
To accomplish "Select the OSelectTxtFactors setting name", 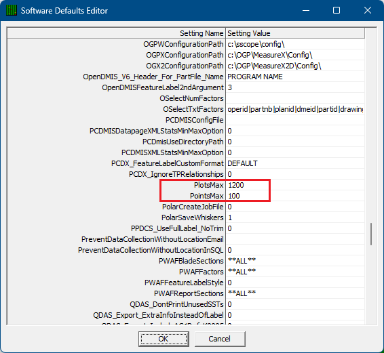I will [x=193, y=109].
